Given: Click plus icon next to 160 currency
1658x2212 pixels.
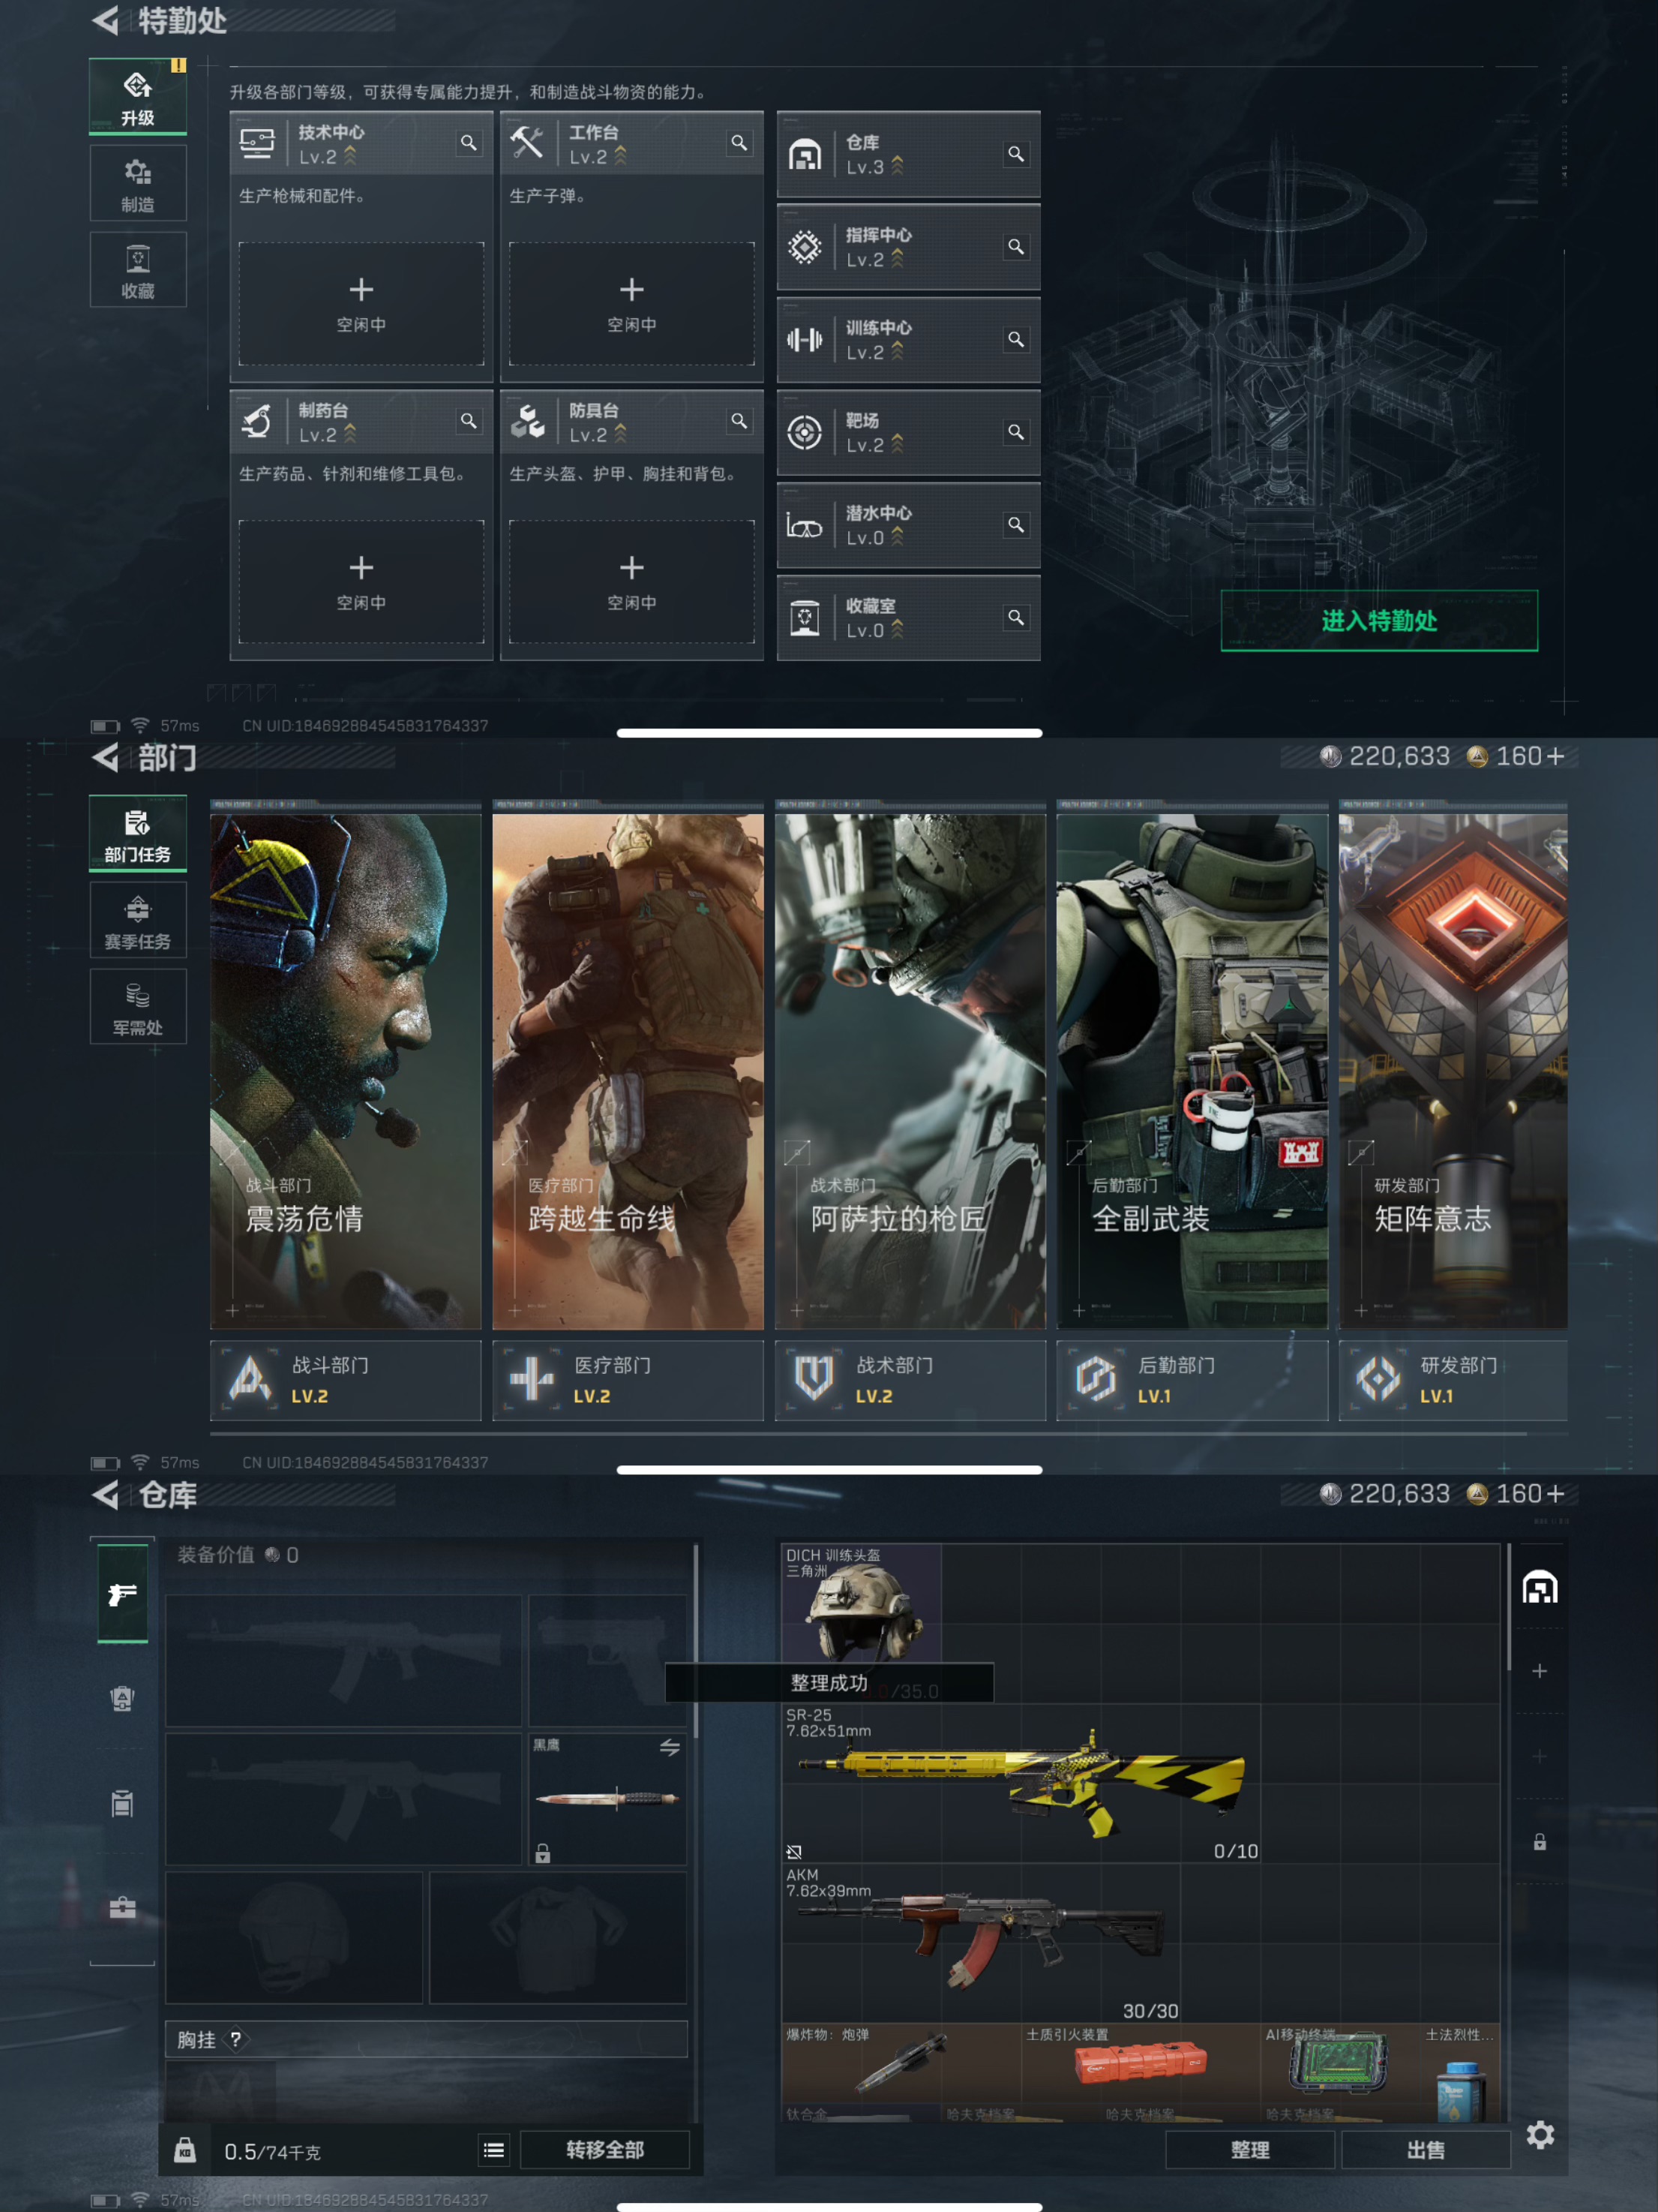Looking at the screenshot, I should coord(1555,757).
